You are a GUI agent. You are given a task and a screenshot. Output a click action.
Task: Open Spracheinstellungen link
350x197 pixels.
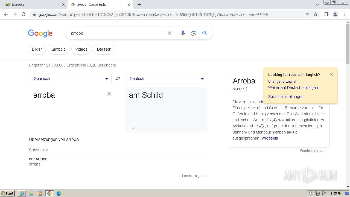click(x=286, y=97)
